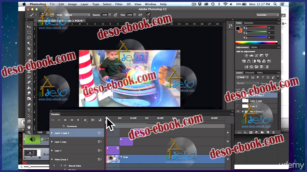Hide the Video Group 1 layer
The image size is (307, 172).
[238, 111]
